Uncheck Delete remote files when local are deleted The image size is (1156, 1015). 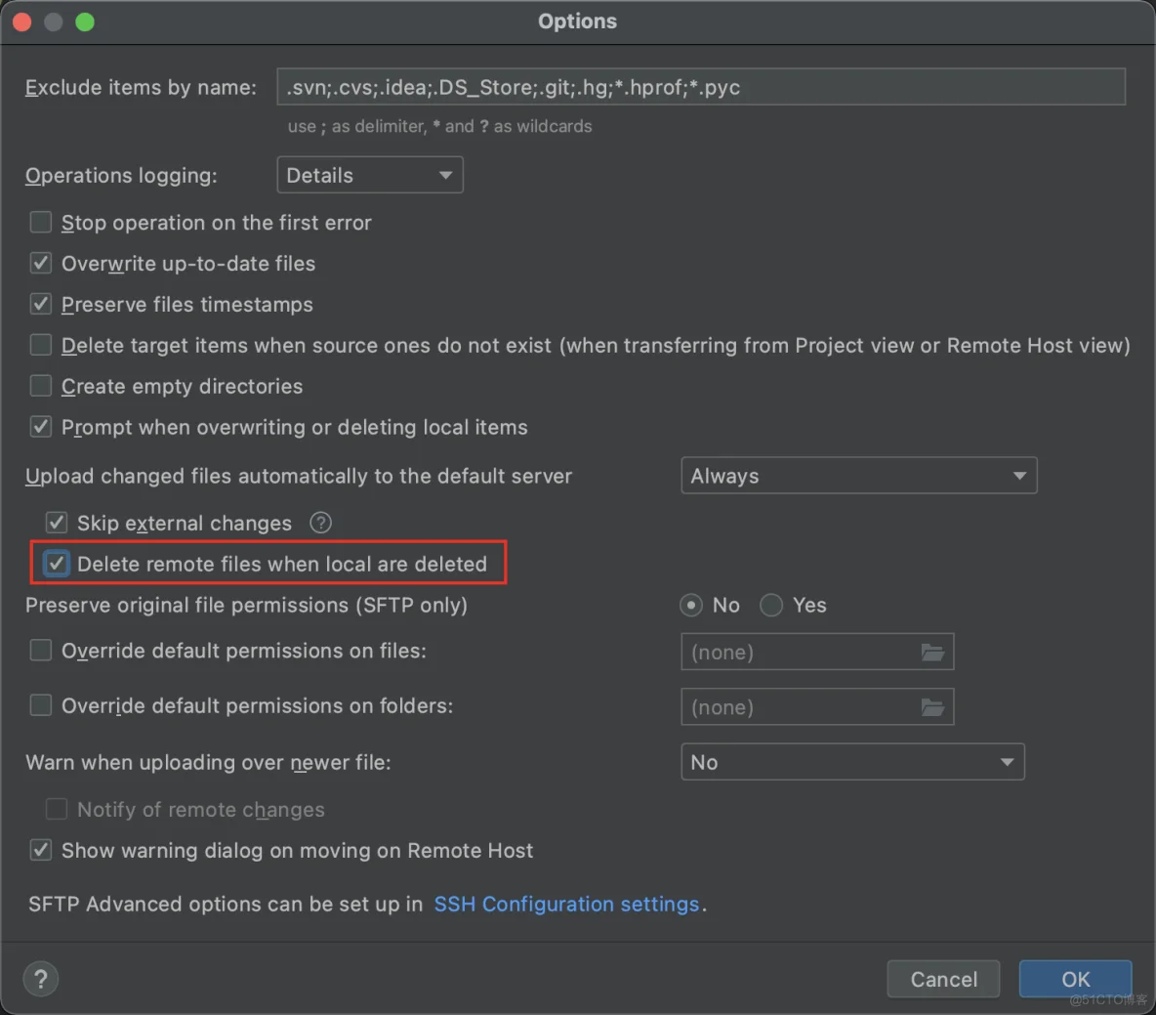click(57, 564)
